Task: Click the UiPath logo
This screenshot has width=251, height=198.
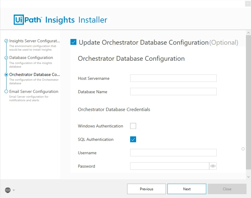Action: click(28, 20)
